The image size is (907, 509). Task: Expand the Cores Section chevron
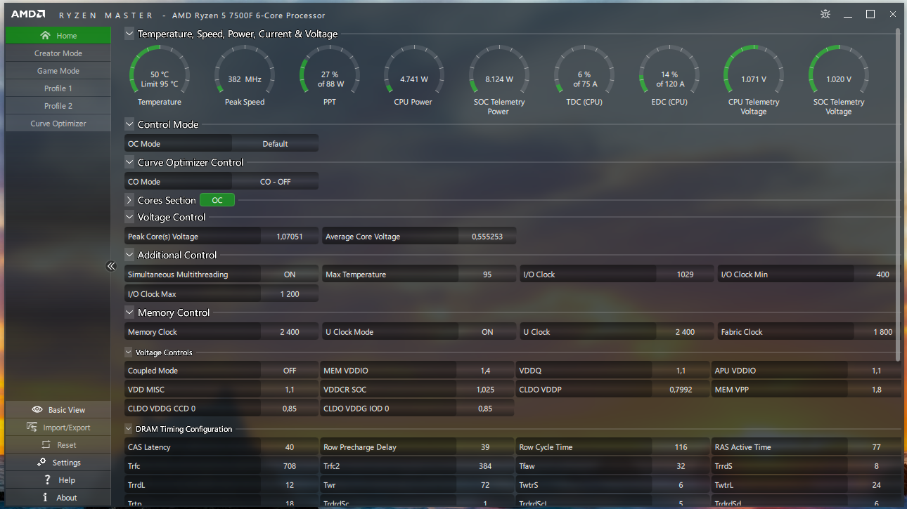[x=129, y=200]
